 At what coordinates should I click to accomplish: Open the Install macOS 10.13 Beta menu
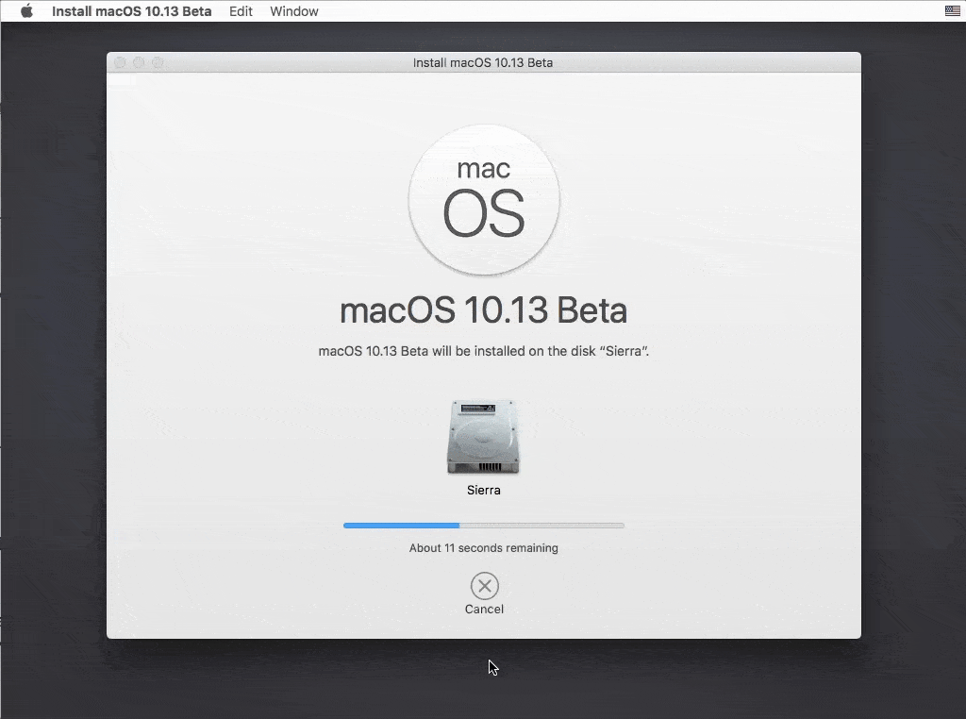click(x=131, y=10)
